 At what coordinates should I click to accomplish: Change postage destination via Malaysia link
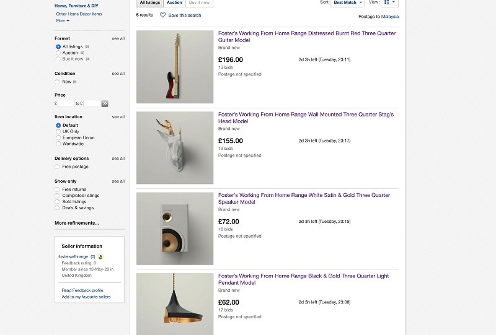pos(390,17)
